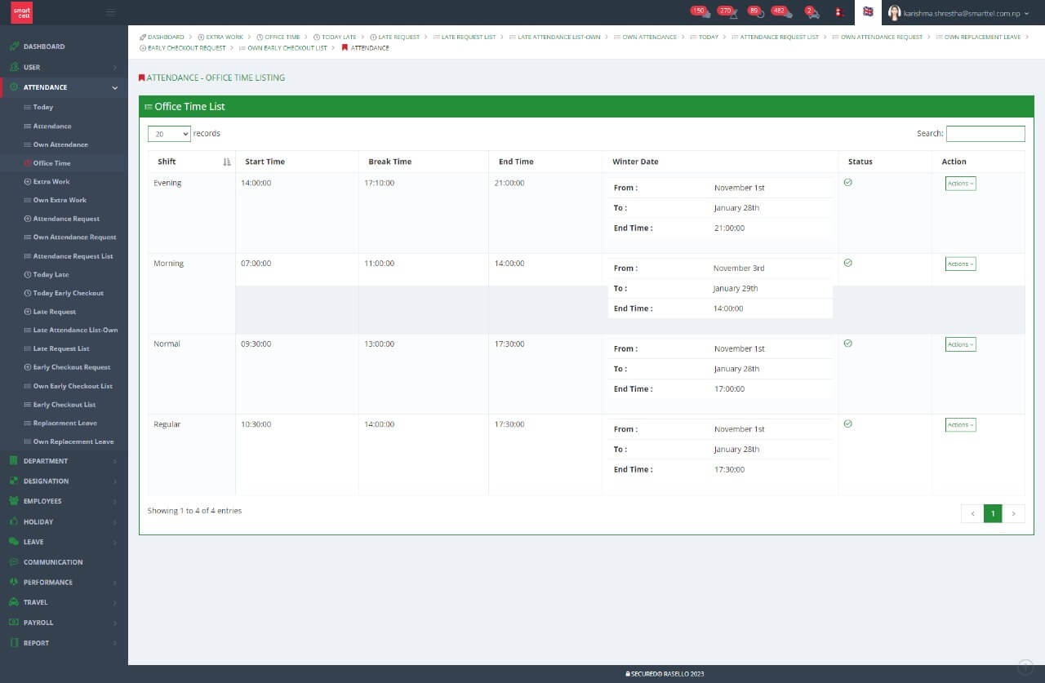Toggle status check for Morning shift
Viewport: 1045px width, 683px height.
(x=847, y=263)
